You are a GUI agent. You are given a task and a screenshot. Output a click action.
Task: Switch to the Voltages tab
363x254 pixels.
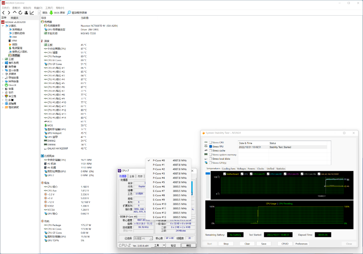tap(241, 169)
